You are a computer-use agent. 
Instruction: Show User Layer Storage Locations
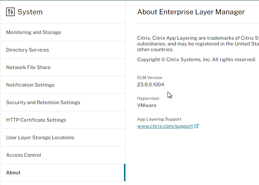[63, 137]
